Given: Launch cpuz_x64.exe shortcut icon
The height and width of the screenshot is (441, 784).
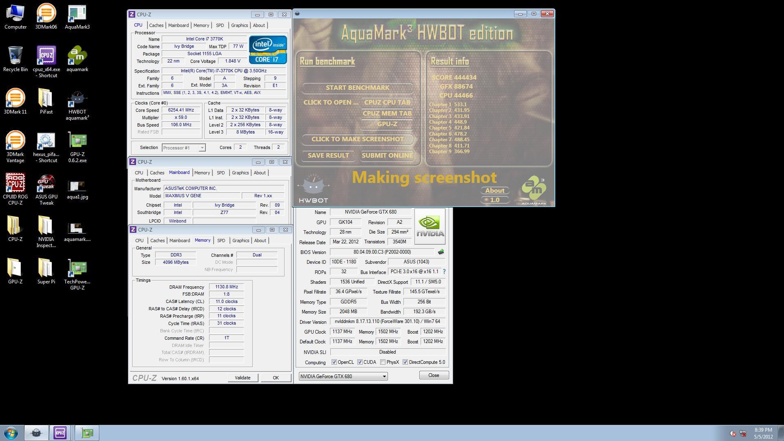Looking at the screenshot, I should click(x=46, y=61).
